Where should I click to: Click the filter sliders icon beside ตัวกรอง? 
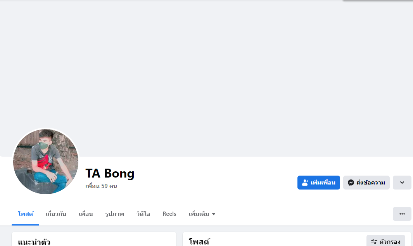374,242
